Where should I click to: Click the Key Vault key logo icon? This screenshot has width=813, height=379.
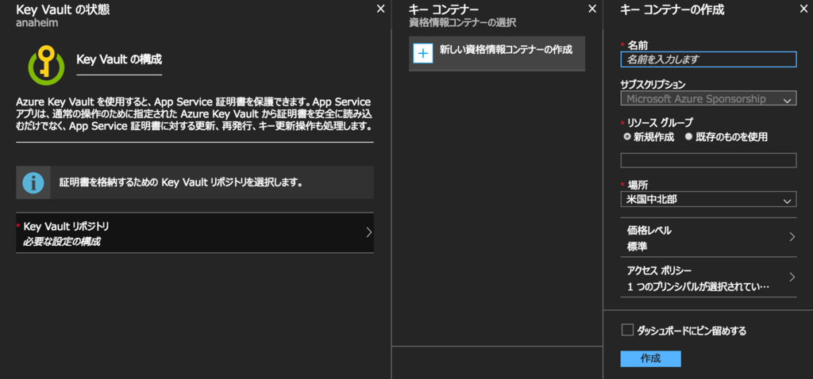coord(46,65)
